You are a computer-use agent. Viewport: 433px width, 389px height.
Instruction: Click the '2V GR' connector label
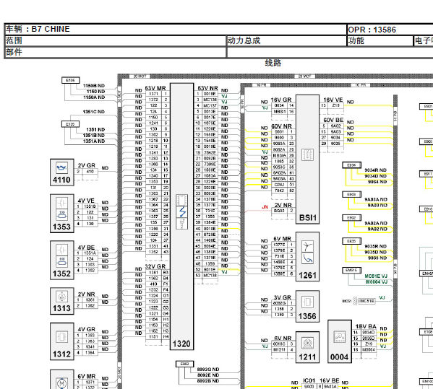(87, 165)
